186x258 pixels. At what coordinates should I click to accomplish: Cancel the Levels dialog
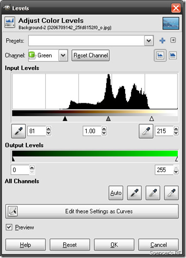pos(158,245)
